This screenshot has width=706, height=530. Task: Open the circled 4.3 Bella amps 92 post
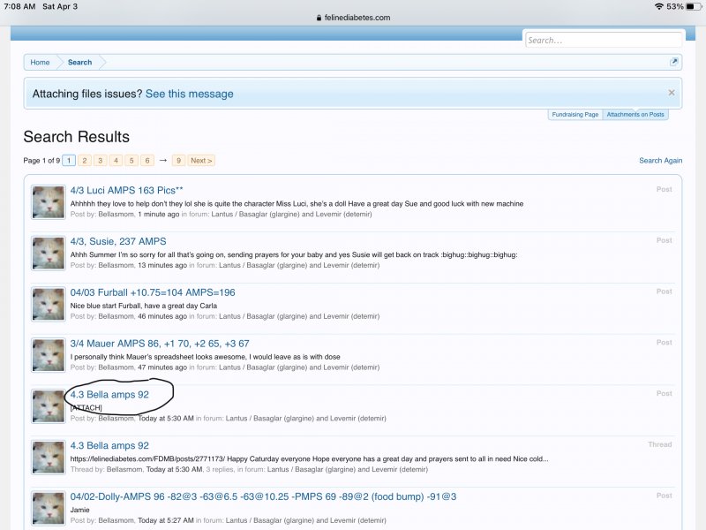(x=109, y=395)
